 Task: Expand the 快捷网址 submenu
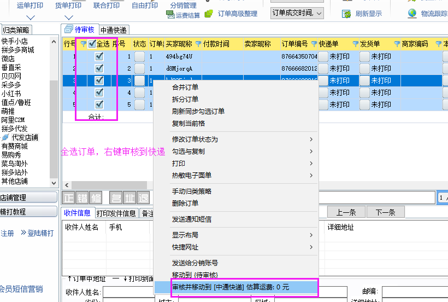click(311, 247)
